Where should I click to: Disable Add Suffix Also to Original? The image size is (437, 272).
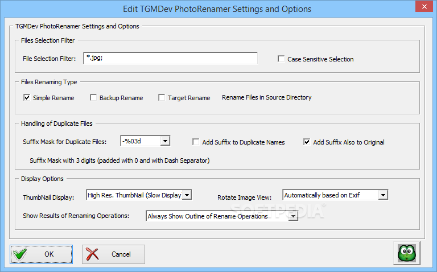point(307,142)
